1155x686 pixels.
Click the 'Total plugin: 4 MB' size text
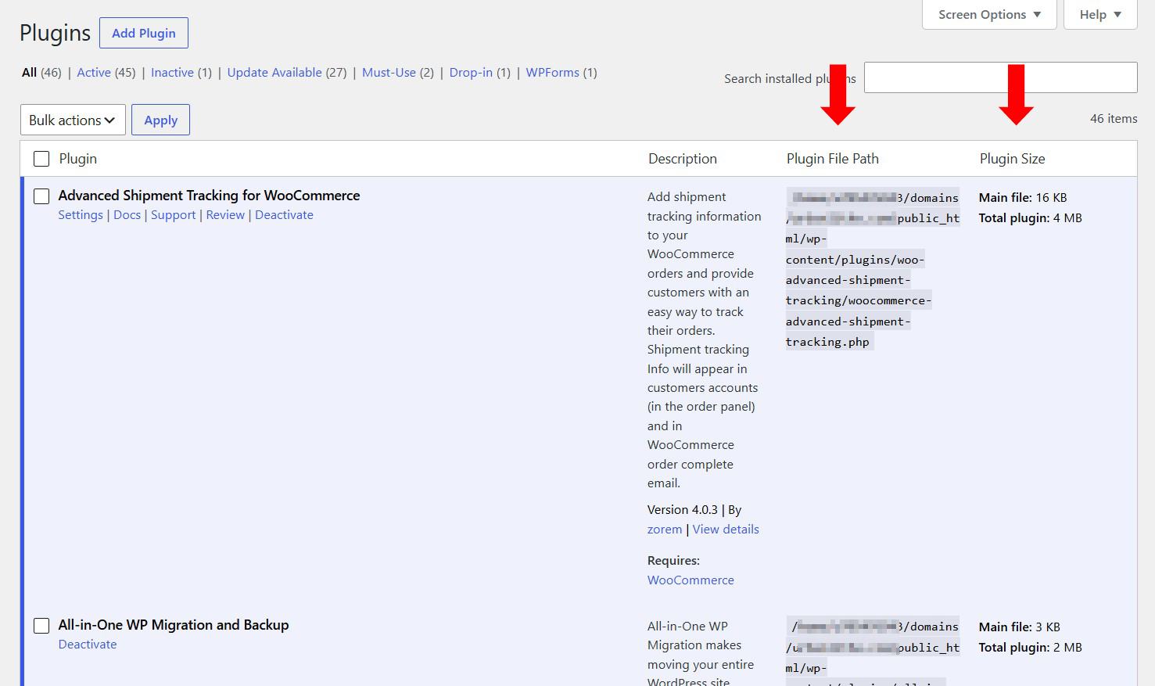point(1031,218)
